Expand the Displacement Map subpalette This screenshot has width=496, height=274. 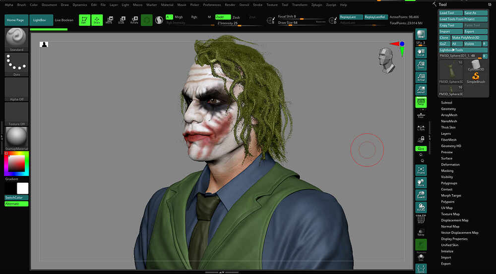point(454,220)
